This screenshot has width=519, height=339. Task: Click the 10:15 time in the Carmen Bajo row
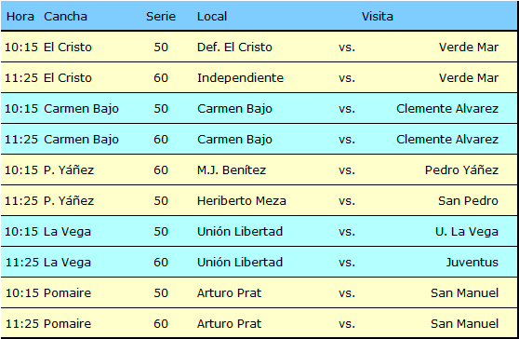tap(21, 109)
